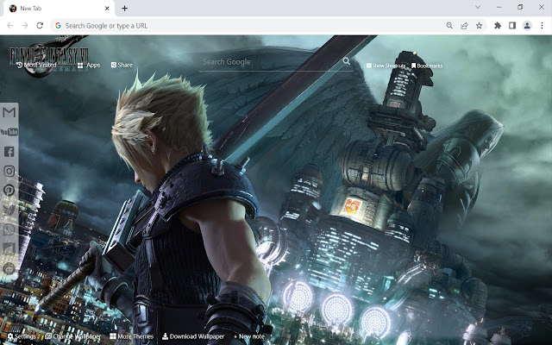Go forward using the browser forward arrow
Screen dimensions: 552x345
pos(25,25)
